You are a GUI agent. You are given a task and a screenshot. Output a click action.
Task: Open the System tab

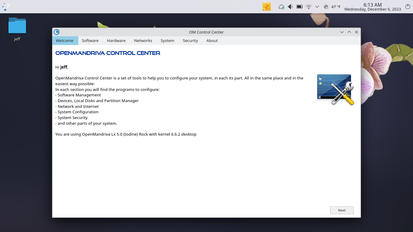click(x=167, y=40)
